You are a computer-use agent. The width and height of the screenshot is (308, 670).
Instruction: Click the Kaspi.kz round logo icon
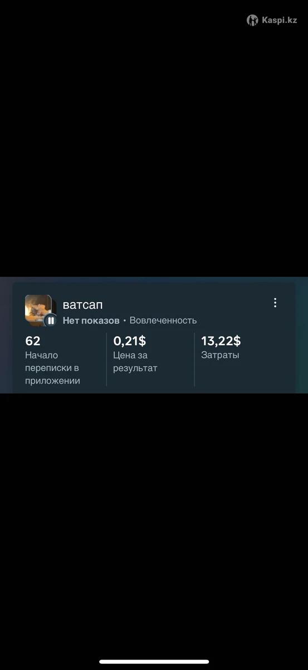click(x=252, y=20)
